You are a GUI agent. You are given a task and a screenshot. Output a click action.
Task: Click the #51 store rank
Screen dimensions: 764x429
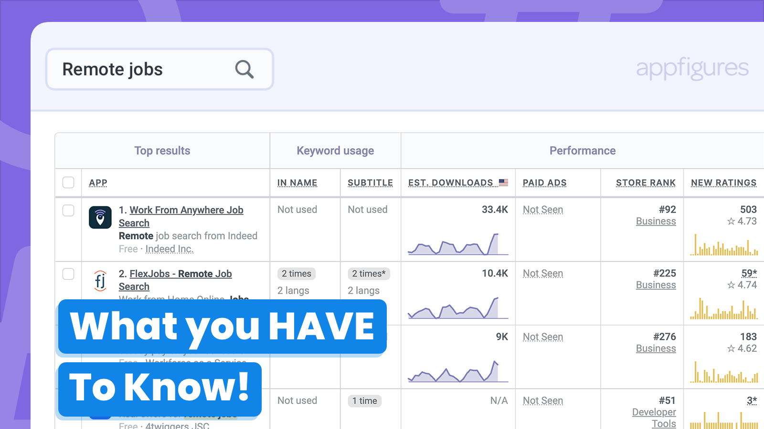click(667, 401)
